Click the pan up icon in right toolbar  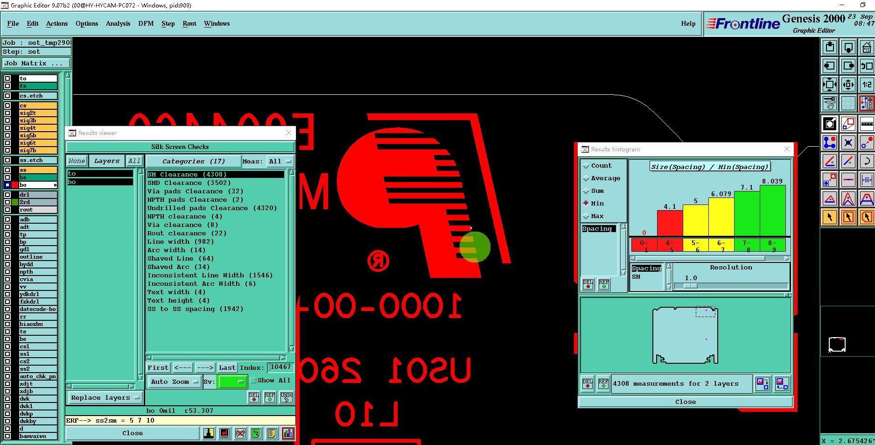tap(830, 47)
